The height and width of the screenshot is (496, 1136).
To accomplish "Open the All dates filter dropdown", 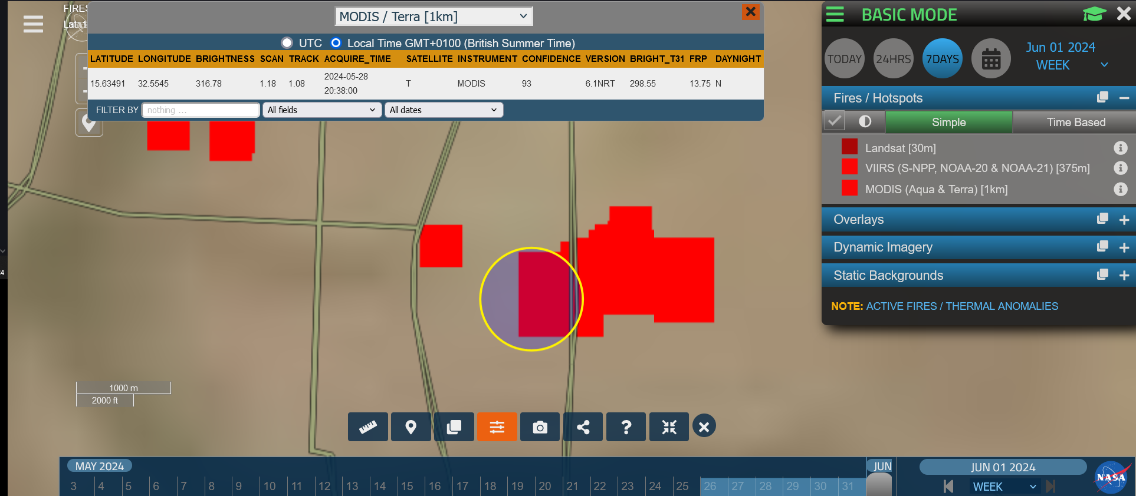I will pos(444,110).
